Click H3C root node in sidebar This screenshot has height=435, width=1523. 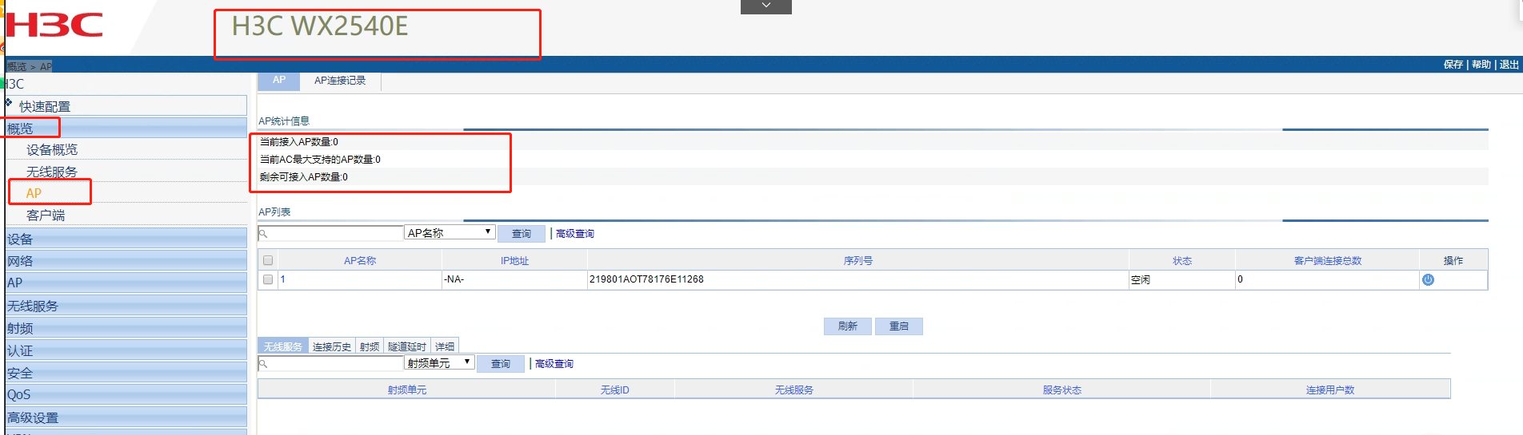tap(14, 84)
